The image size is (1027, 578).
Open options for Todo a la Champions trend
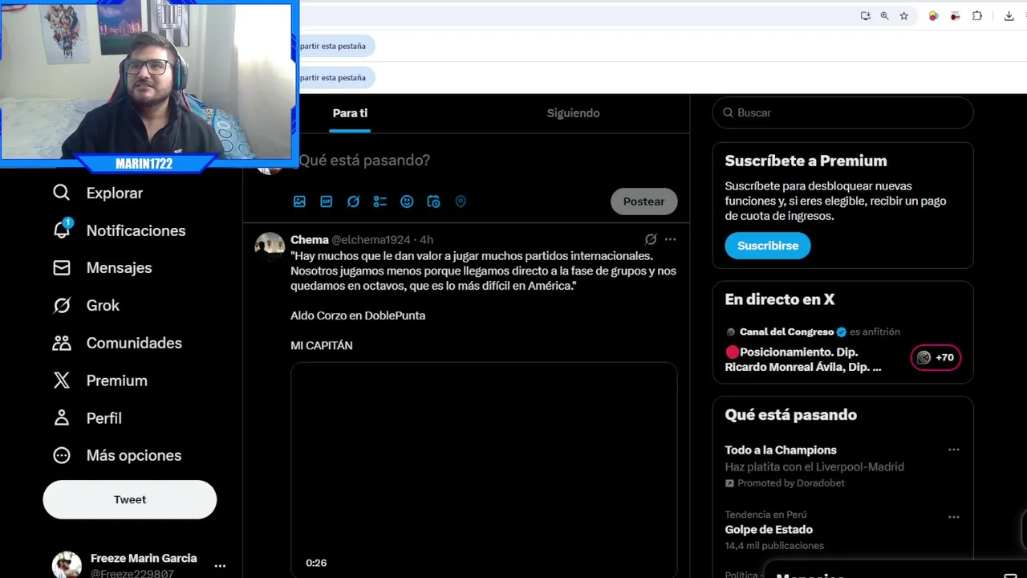(953, 450)
